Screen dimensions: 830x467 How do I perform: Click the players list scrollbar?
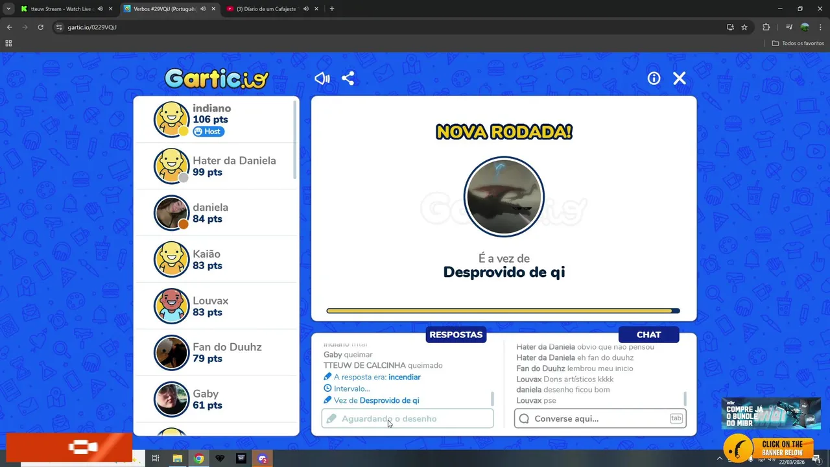click(x=296, y=139)
